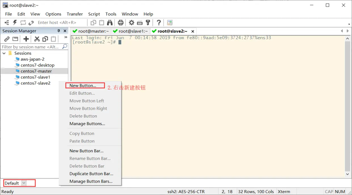
Task: Open the Window menu
Action: point(130,14)
